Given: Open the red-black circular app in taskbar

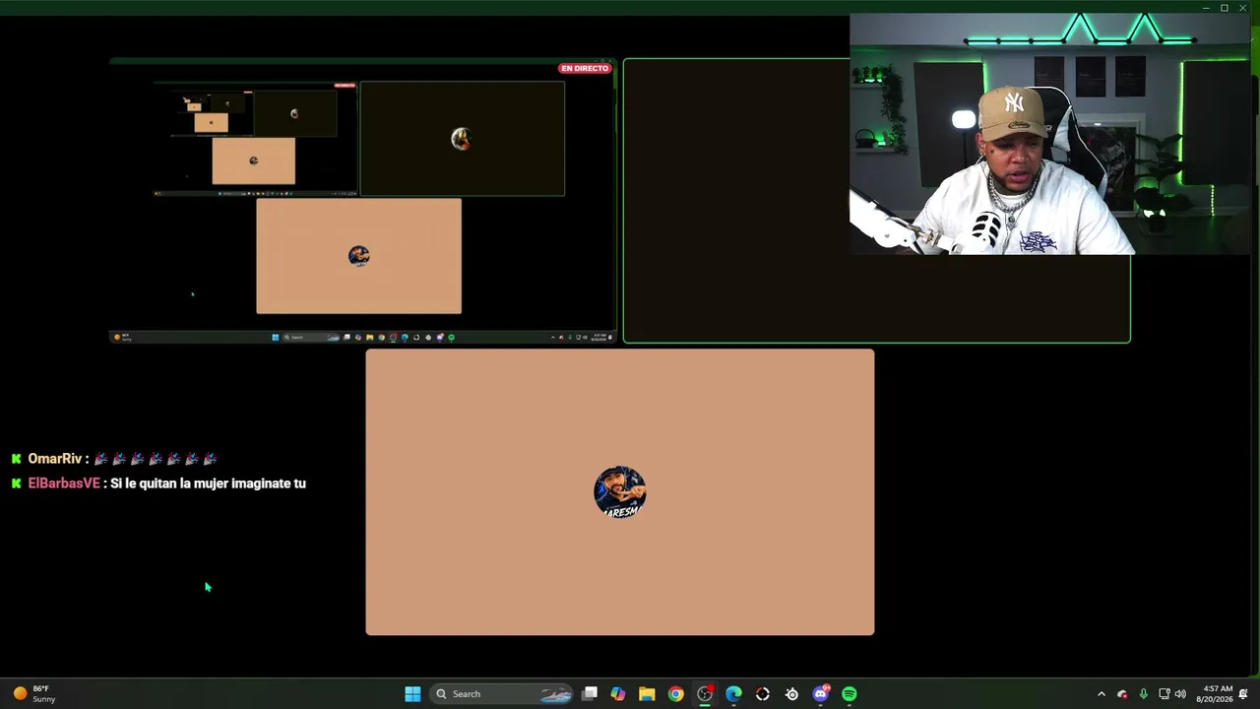Looking at the screenshot, I should tap(763, 694).
